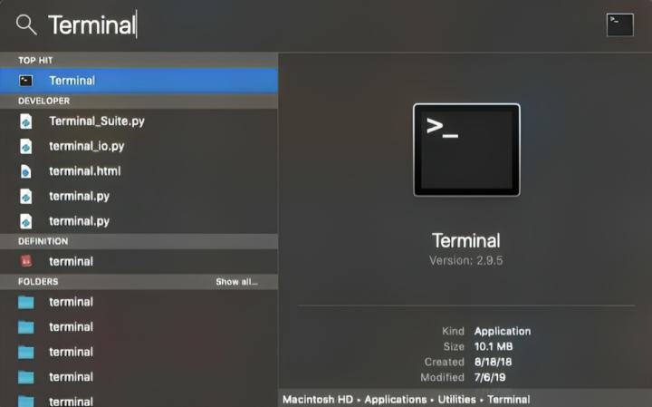
Task: Open terminal_io.py from Developer results
Action: tap(139, 146)
